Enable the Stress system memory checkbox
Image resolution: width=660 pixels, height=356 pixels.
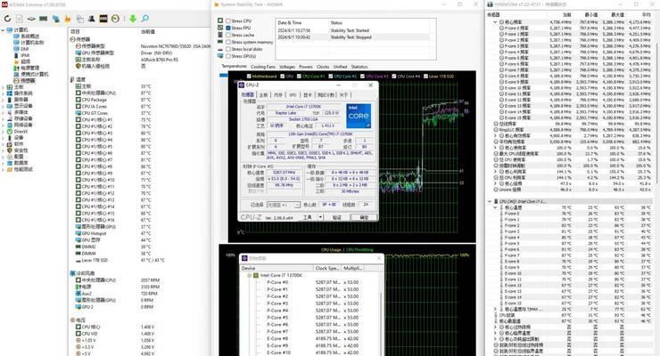pos(228,42)
